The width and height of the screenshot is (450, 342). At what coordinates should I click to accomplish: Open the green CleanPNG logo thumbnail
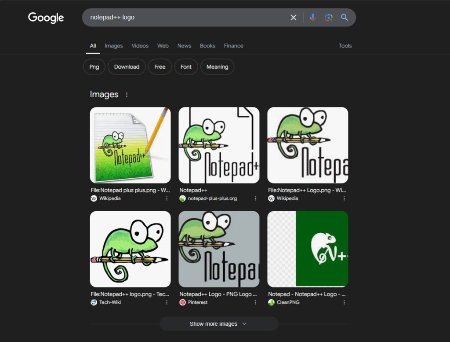pos(308,249)
